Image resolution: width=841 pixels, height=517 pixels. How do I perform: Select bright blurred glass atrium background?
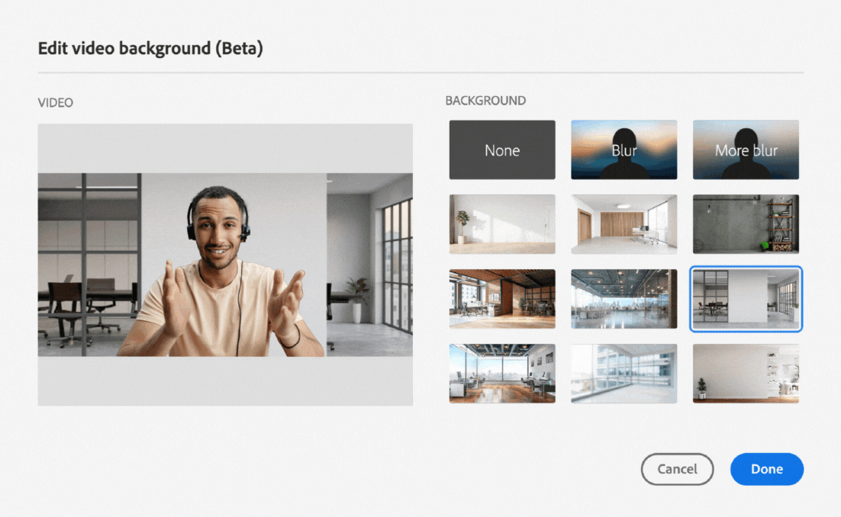[623, 374]
